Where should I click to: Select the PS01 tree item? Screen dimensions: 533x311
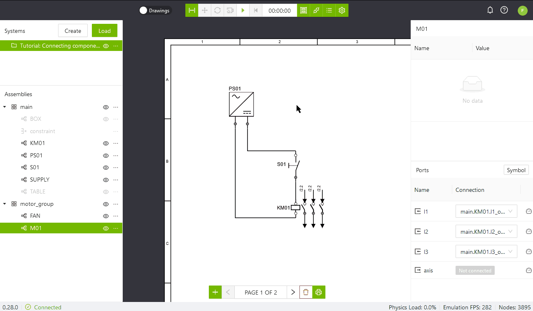36,155
